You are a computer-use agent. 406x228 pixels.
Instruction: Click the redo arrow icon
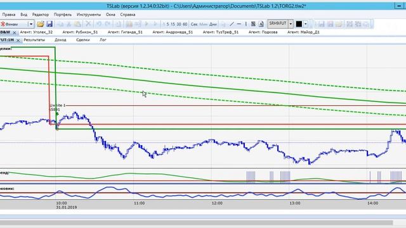pyautogui.click(x=108, y=24)
